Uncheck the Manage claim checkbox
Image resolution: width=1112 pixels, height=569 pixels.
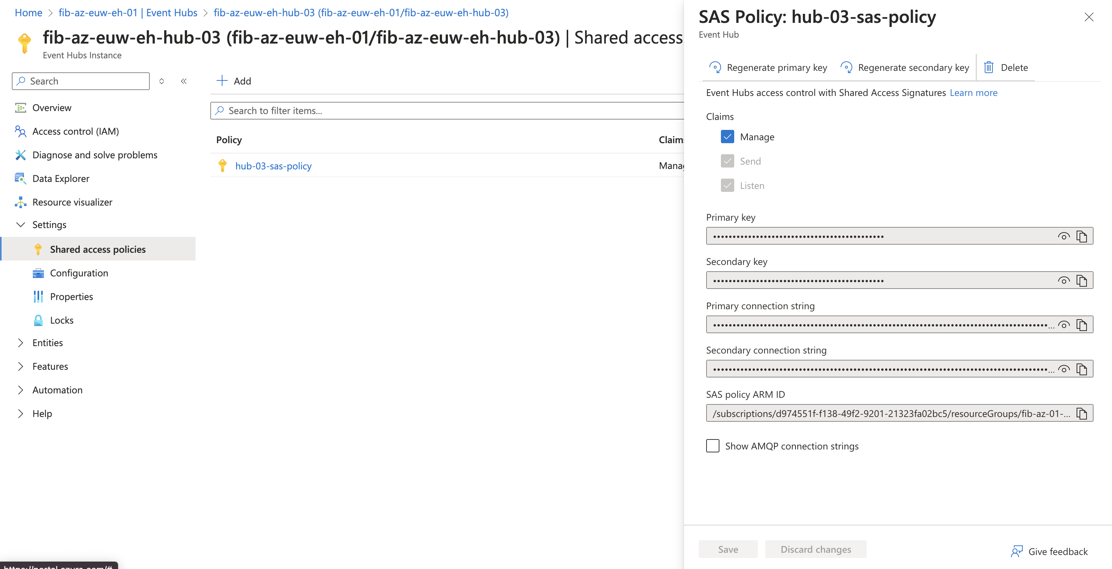coord(728,137)
